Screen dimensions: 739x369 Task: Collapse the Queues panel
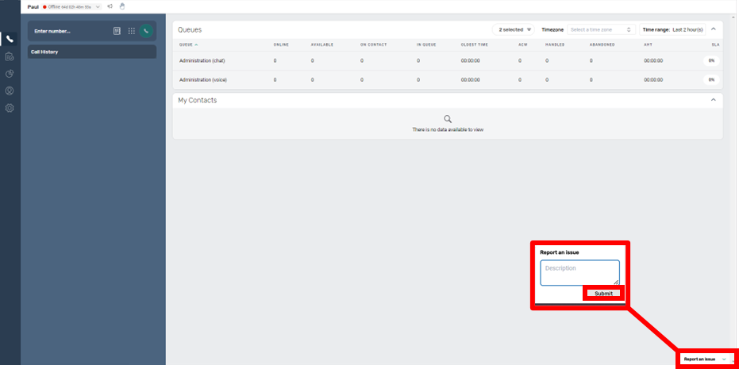pos(713,29)
